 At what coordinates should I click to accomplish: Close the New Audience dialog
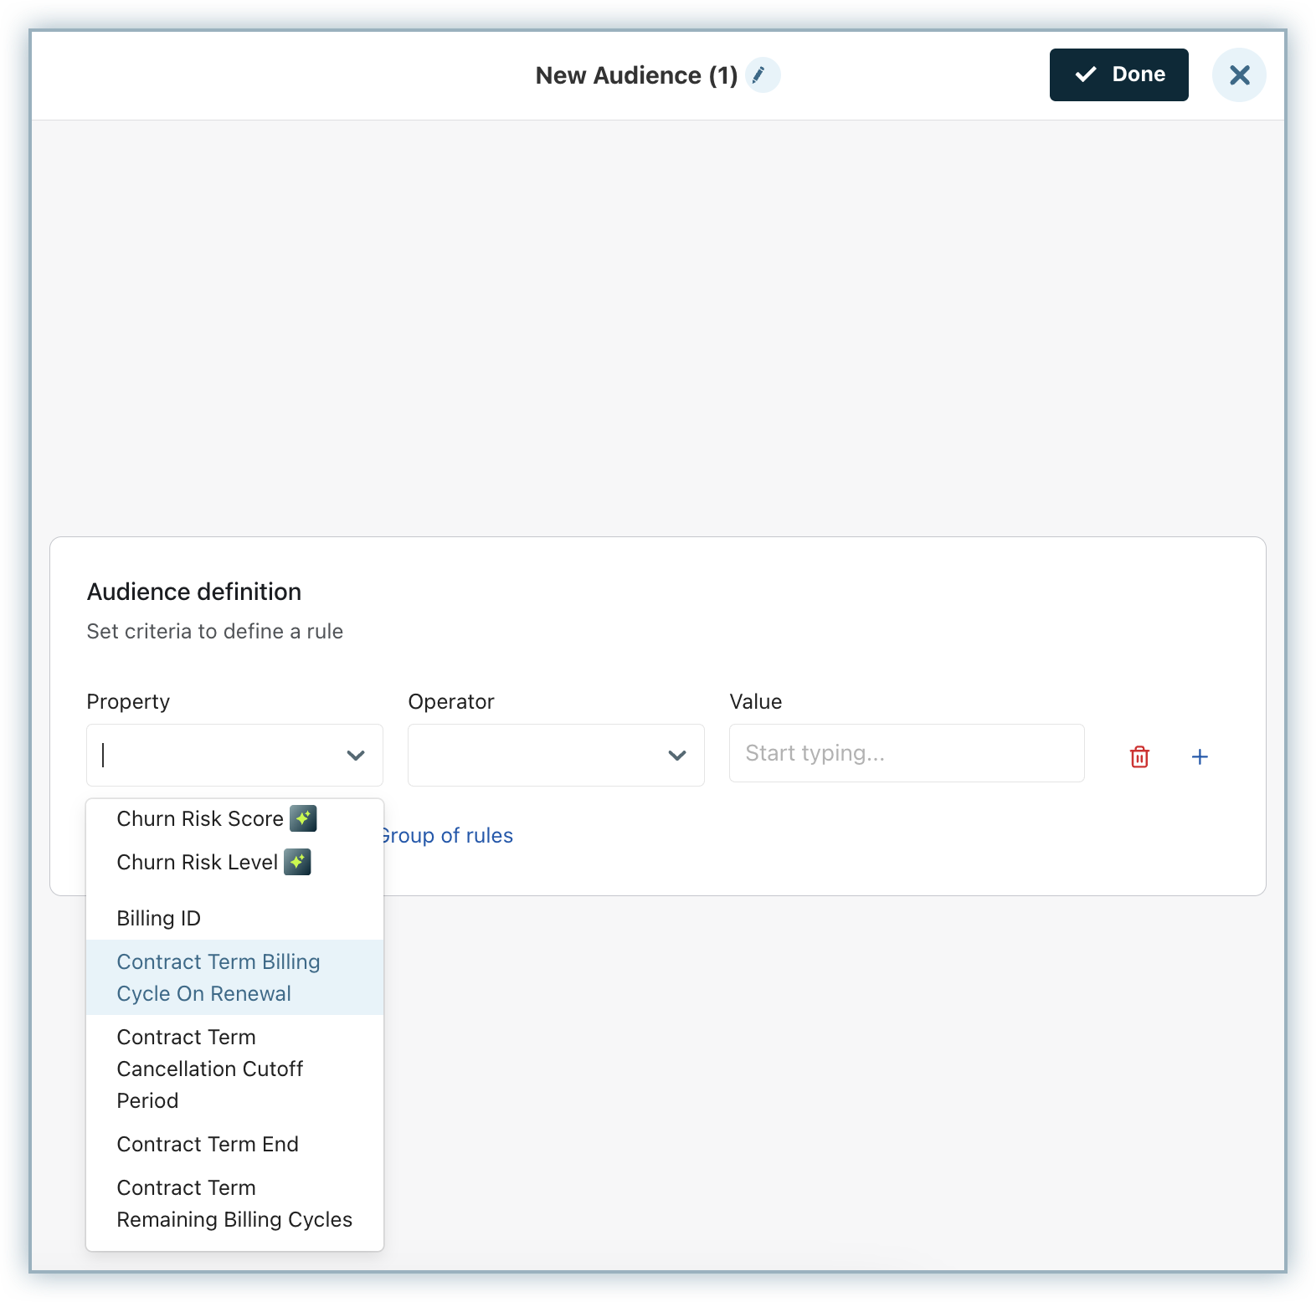(x=1238, y=75)
